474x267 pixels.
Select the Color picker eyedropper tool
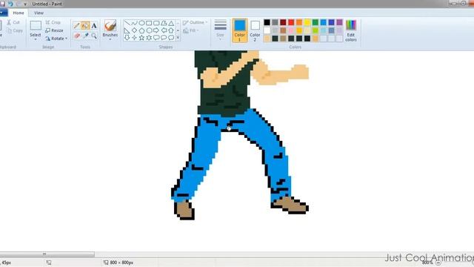86,36
